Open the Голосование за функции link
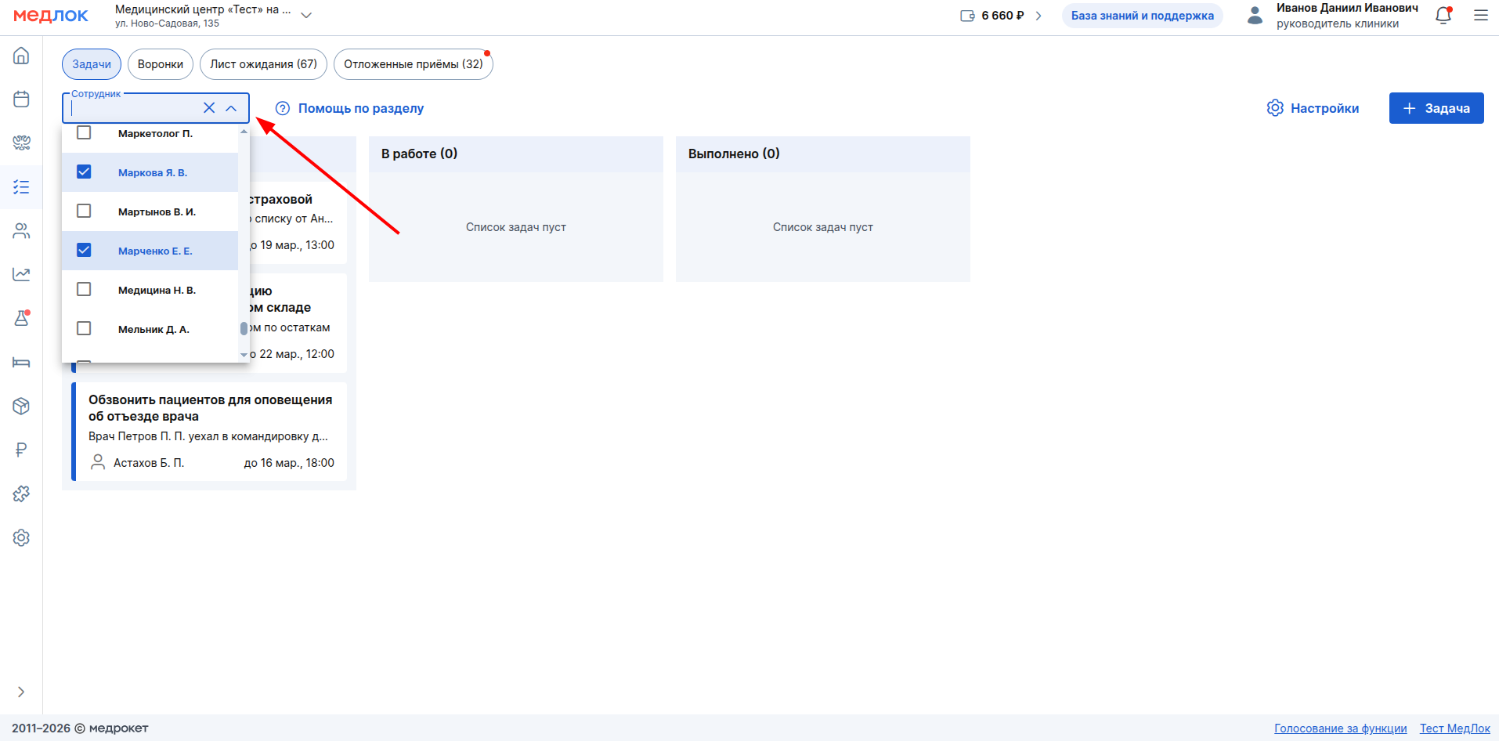The image size is (1499, 741). [x=1340, y=728]
